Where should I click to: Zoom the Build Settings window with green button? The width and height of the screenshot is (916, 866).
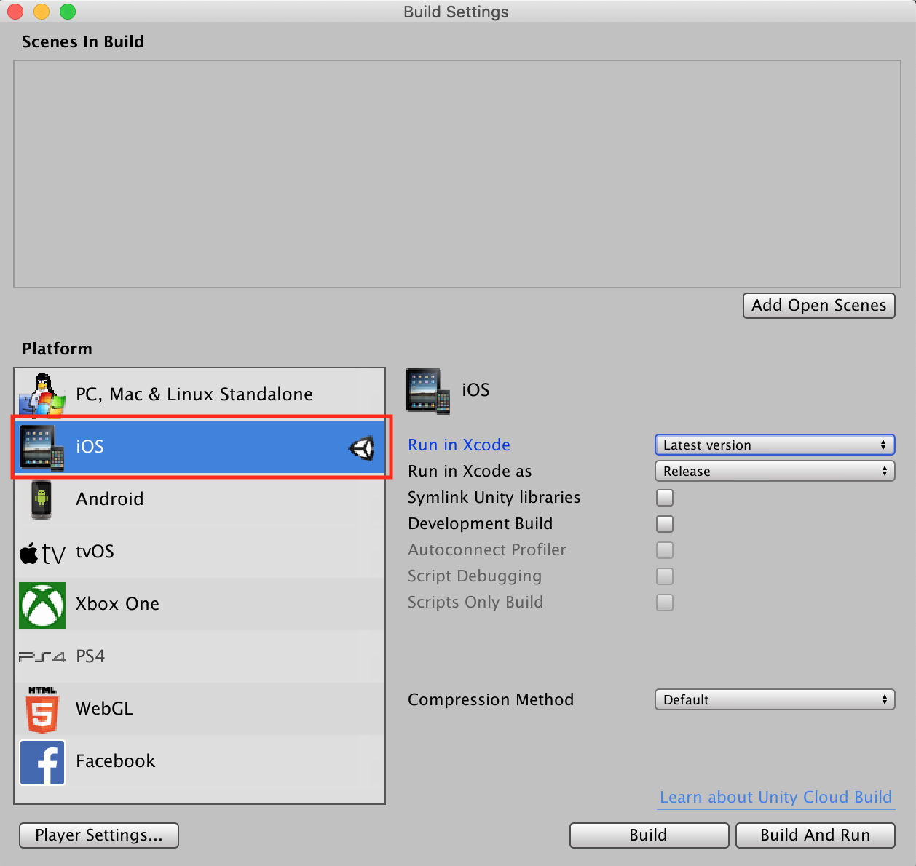68,12
